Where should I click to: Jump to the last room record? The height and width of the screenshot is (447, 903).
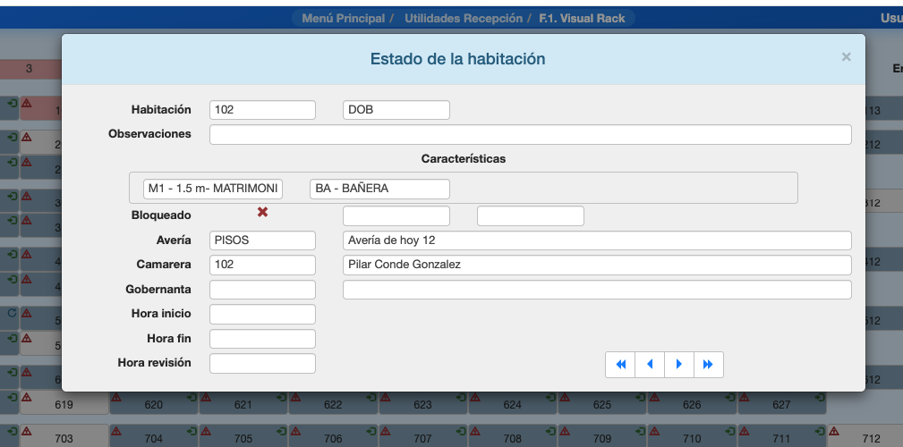point(708,365)
